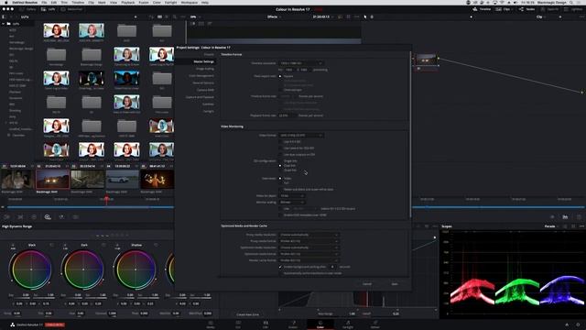
Task: Click the Apple menu icon
Action: coord(6,2)
